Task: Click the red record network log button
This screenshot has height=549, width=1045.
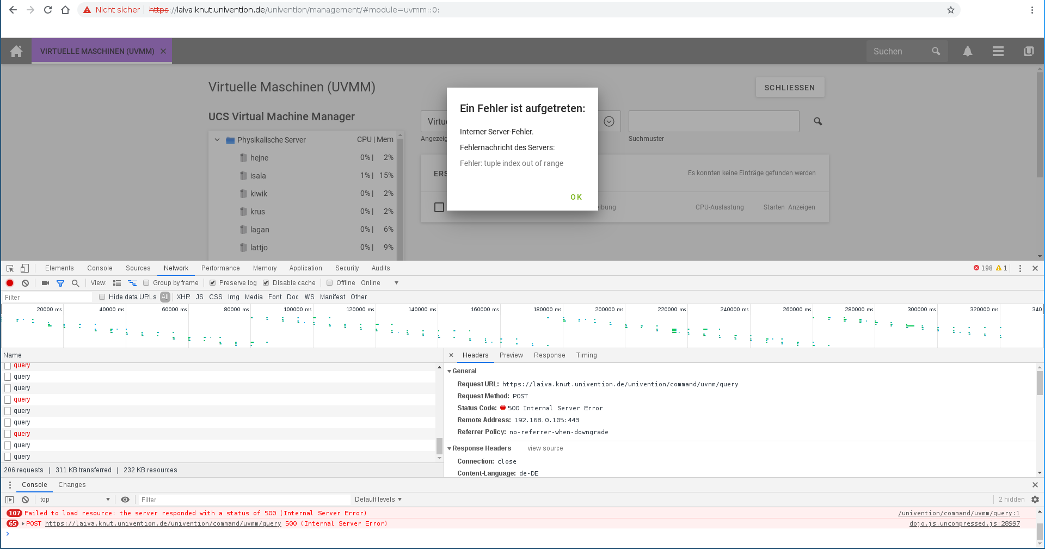Action: [10, 283]
